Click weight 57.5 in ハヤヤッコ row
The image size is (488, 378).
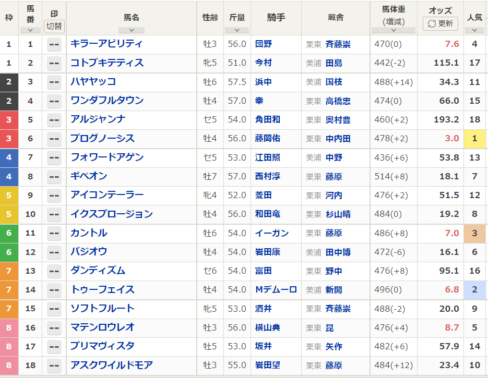click(x=237, y=82)
